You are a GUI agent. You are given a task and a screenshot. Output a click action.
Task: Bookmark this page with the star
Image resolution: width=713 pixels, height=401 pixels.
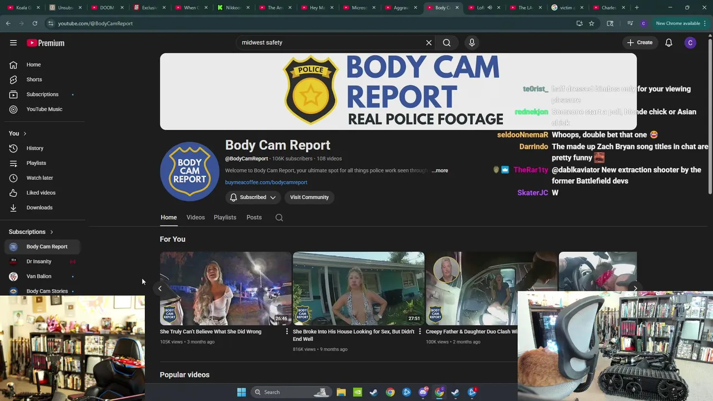tap(592, 23)
